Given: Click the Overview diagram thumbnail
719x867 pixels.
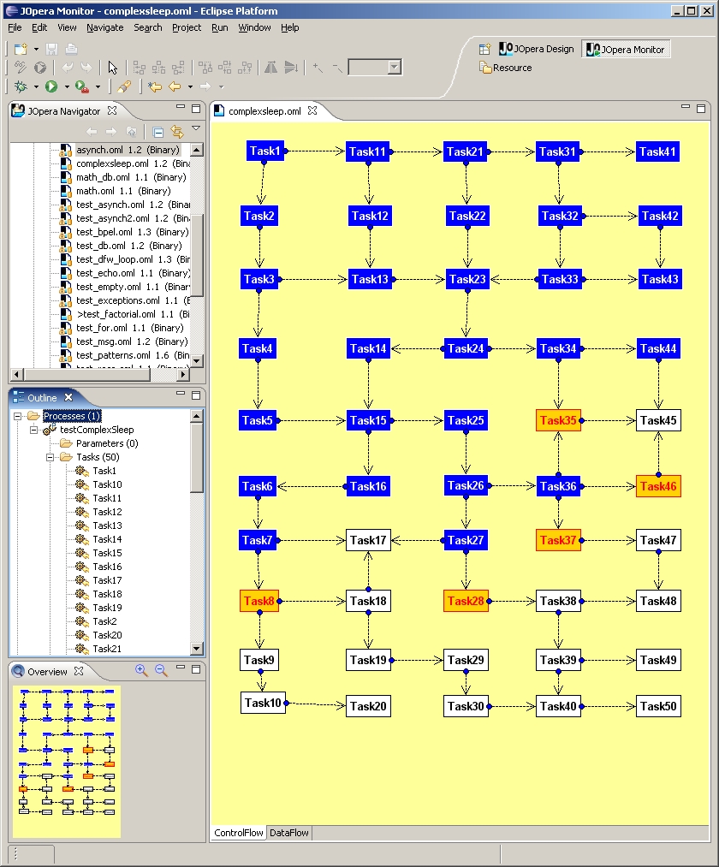Looking at the screenshot, I should [x=67, y=762].
